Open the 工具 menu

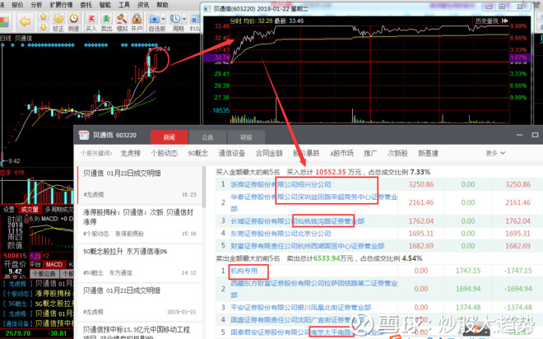coord(124,5)
